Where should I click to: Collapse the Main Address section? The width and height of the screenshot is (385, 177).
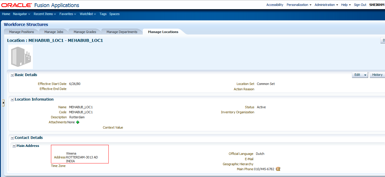click(14, 145)
